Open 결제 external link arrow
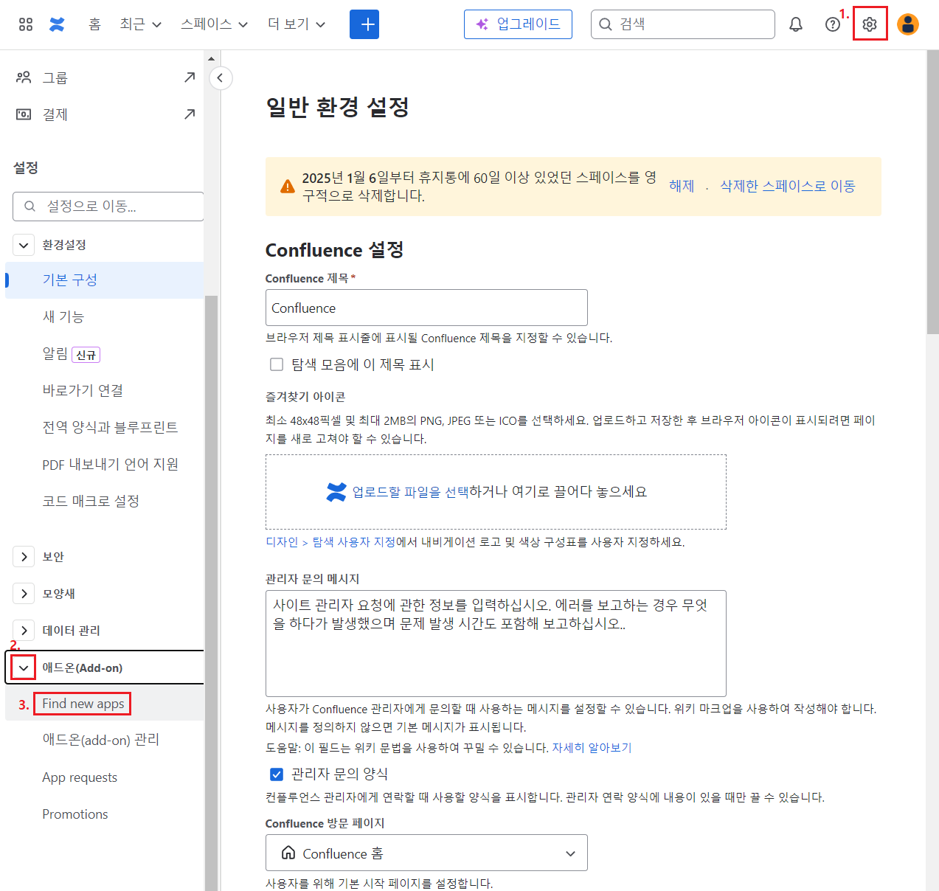The image size is (939, 891). pyautogui.click(x=190, y=114)
